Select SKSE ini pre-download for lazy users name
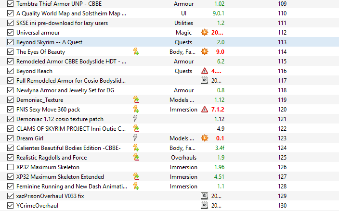 (x=62, y=23)
